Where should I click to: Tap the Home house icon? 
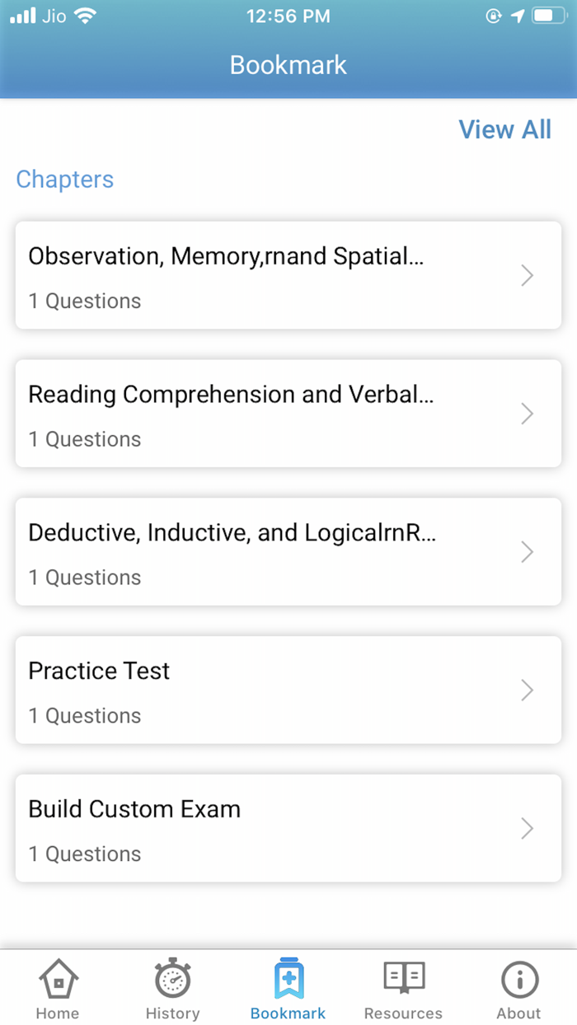[59, 980]
